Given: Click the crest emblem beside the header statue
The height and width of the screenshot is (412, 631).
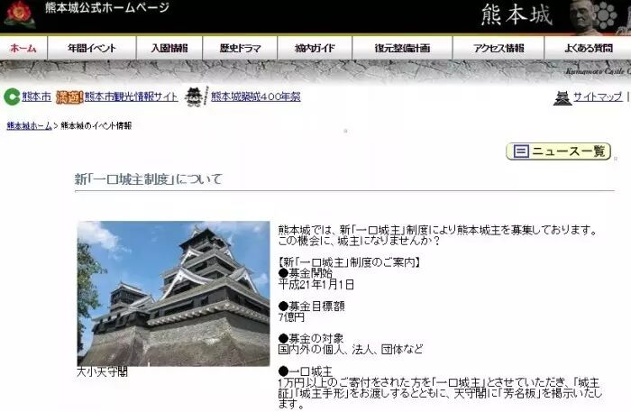Looking at the screenshot, I should (605, 15).
